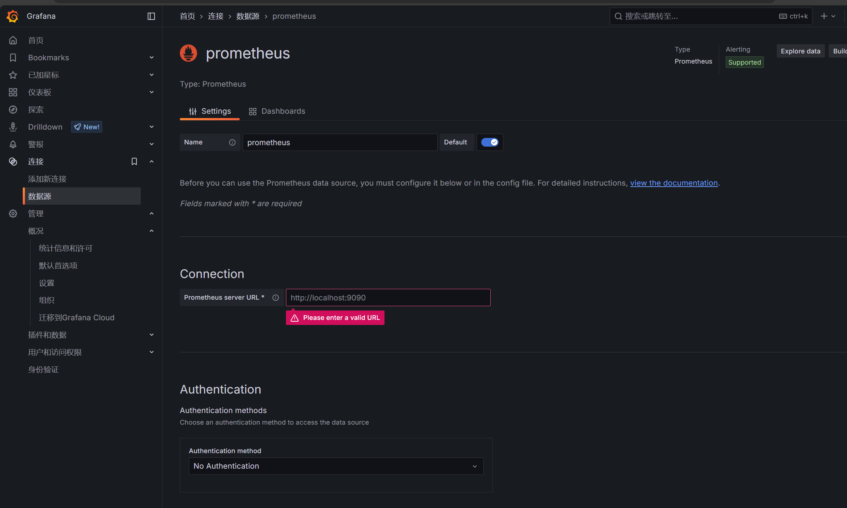Toggle the Default data source switch
The width and height of the screenshot is (847, 508).
tap(490, 142)
